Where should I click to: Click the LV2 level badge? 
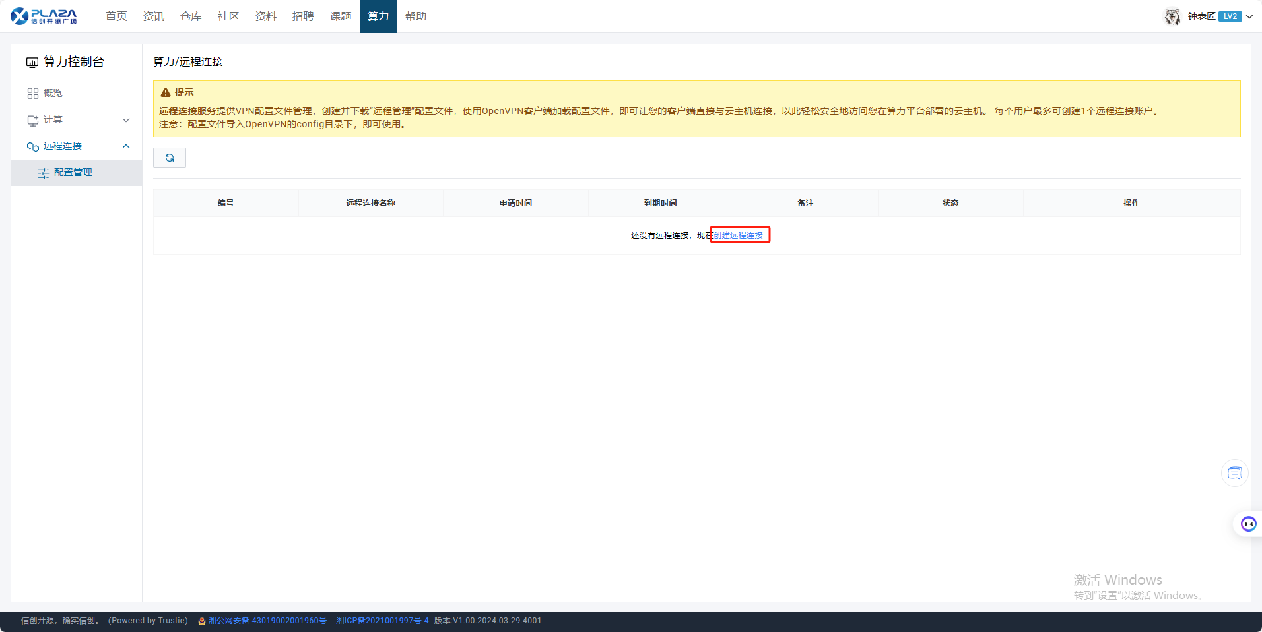(1230, 16)
